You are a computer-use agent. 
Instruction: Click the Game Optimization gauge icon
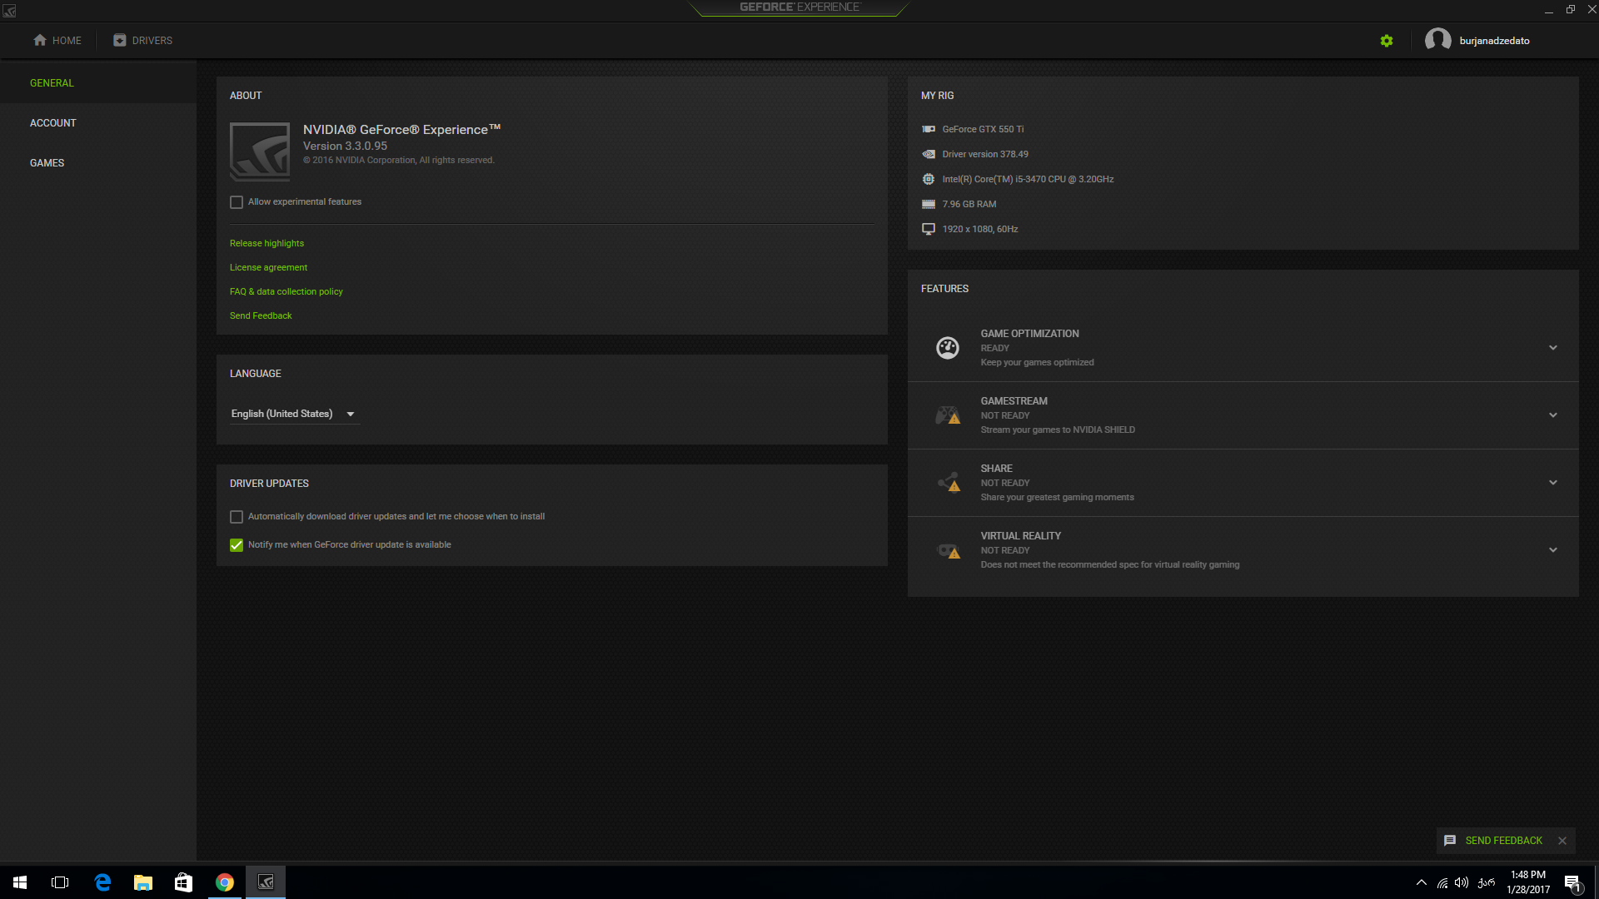click(948, 348)
